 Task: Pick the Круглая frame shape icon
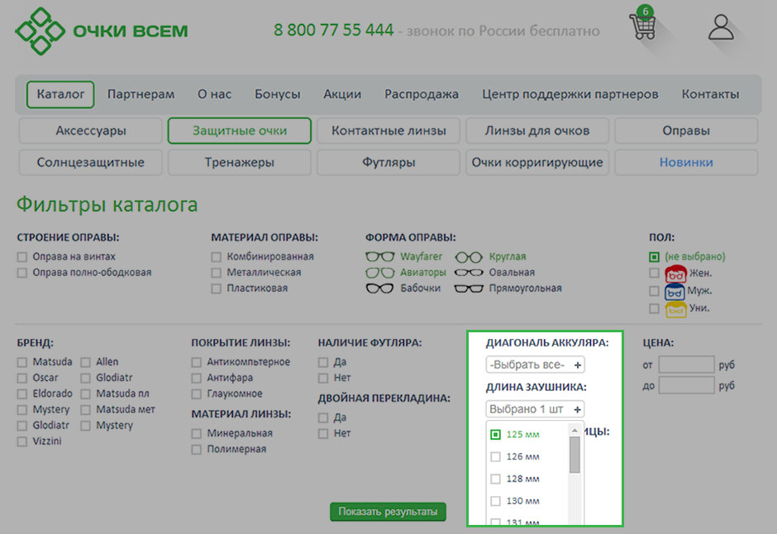(x=469, y=257)
